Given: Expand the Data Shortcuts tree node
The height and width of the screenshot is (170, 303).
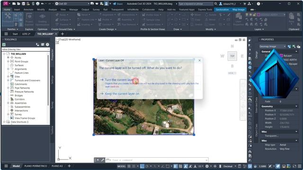Looking at the screenshot, I should pyautogui.click(x=4, y=122).
